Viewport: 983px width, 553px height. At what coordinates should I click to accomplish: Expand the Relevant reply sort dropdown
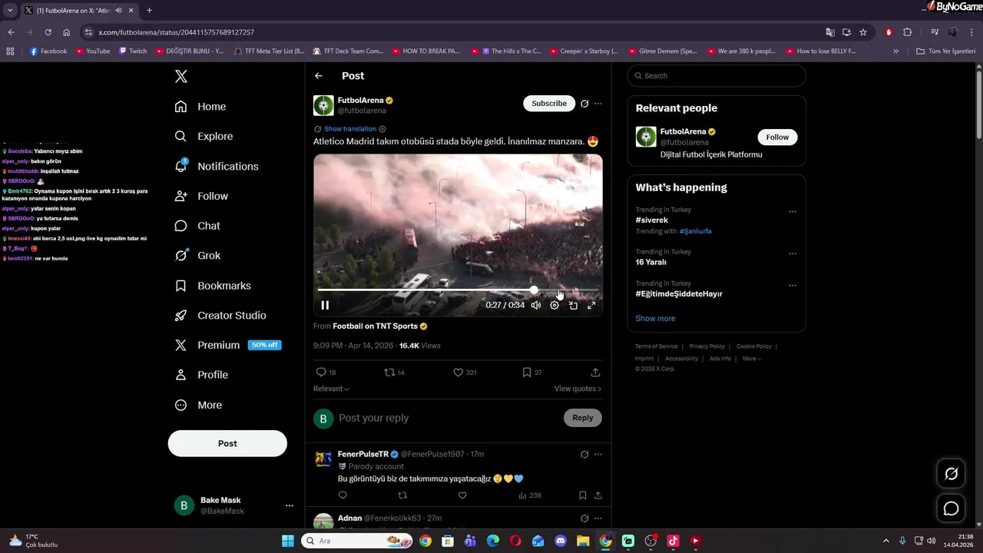331,389
